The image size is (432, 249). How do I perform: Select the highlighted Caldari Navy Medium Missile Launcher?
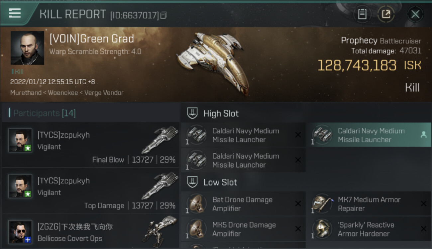click(x=369, y=135)
